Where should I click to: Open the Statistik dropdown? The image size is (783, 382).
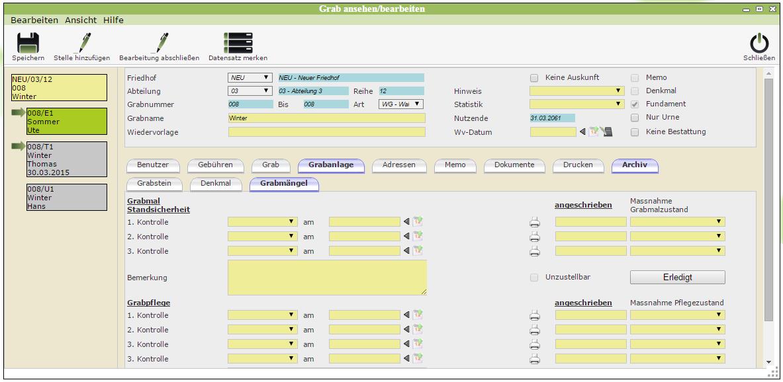(576, 104)
